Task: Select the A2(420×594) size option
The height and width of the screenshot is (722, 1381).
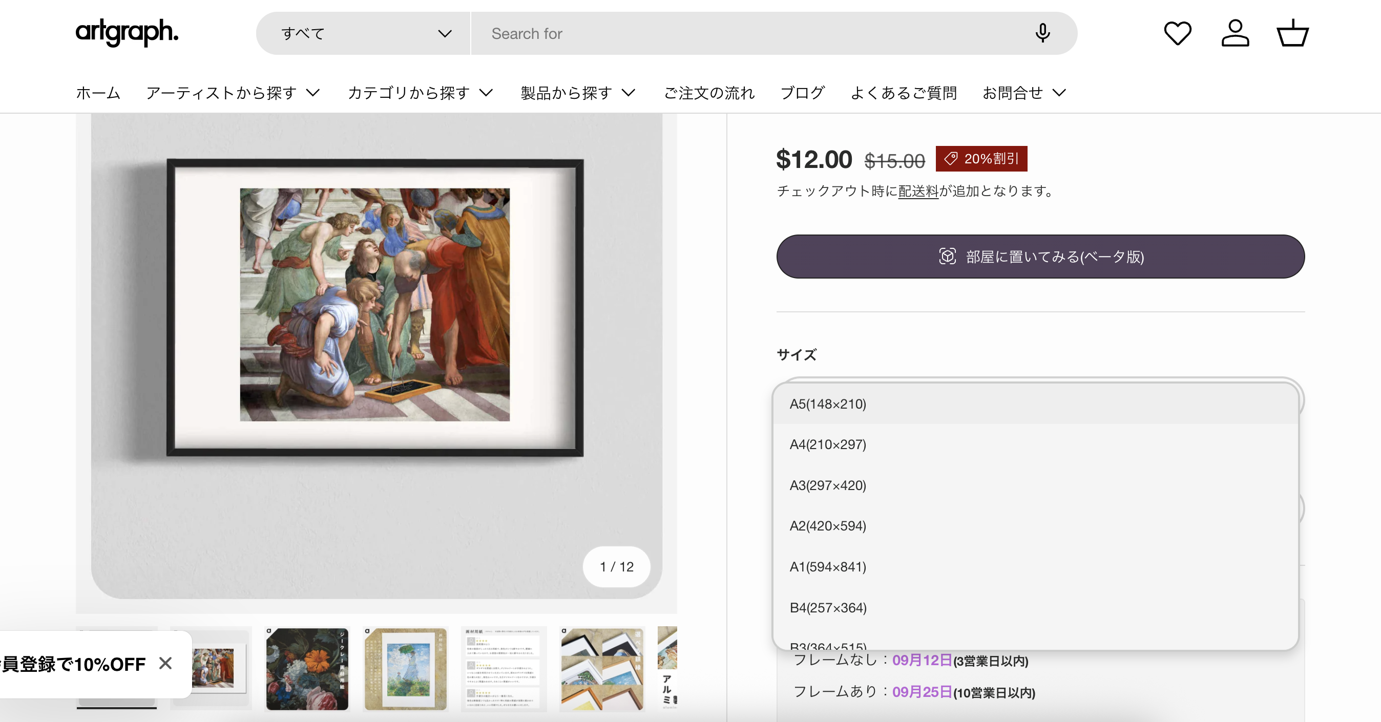Action: pyautogui.click(x=828, y=526)
